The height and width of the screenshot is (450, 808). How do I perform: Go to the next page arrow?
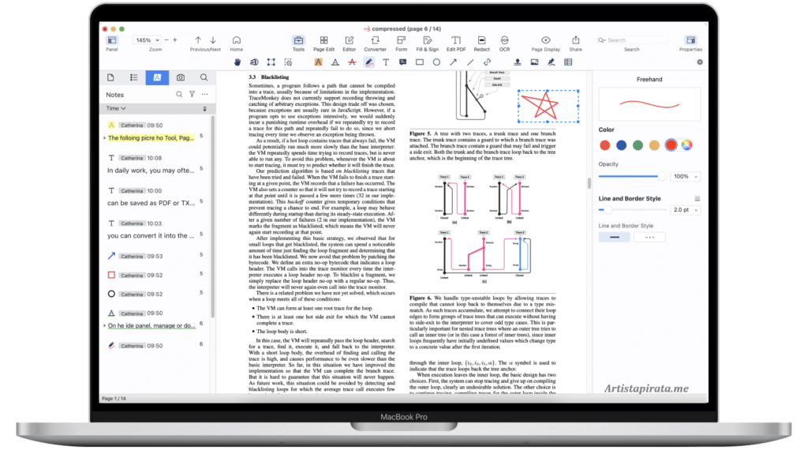213,39
